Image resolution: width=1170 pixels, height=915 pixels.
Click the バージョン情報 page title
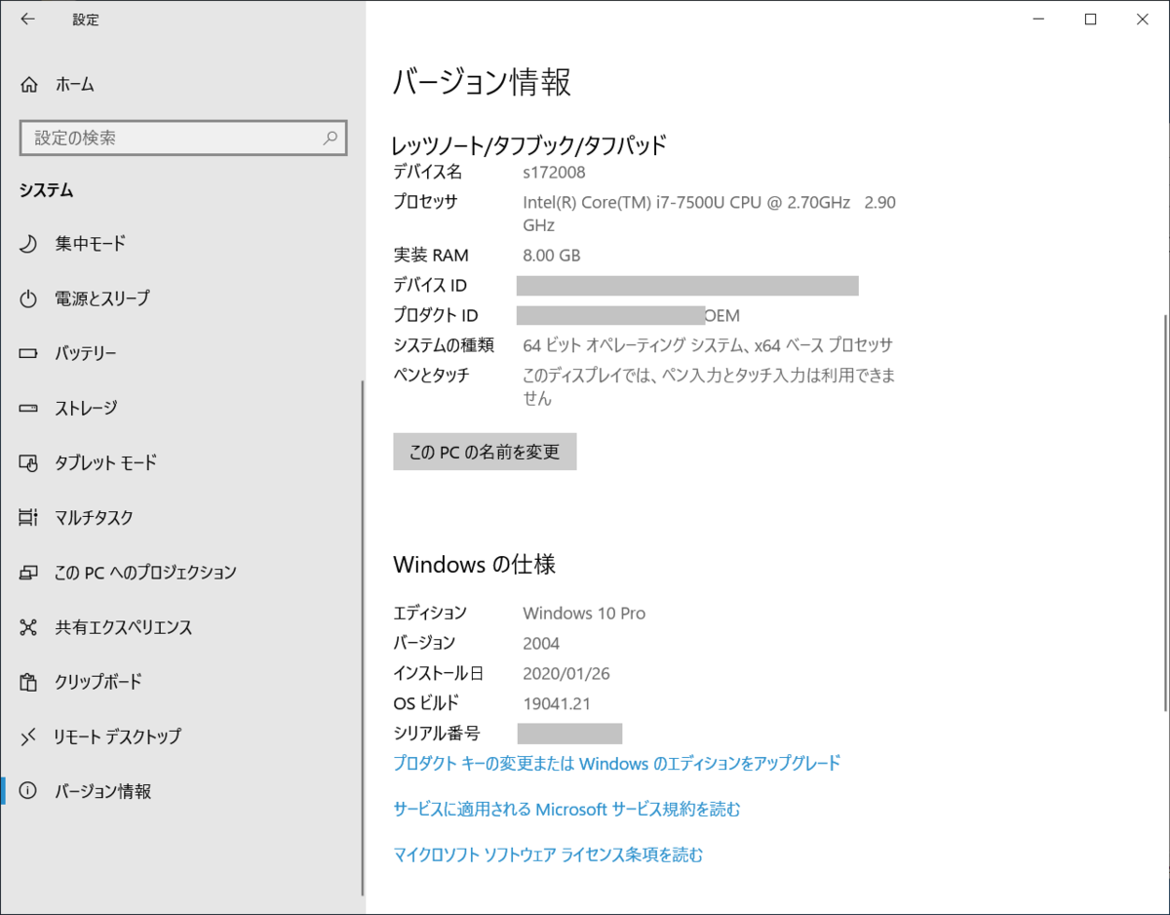[482, 83]
